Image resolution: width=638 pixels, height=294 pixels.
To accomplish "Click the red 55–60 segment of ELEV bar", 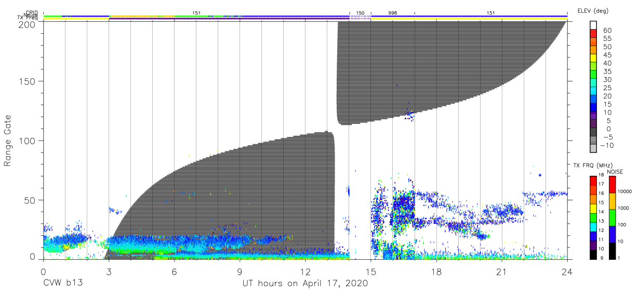I will click(x=593, y=34).
